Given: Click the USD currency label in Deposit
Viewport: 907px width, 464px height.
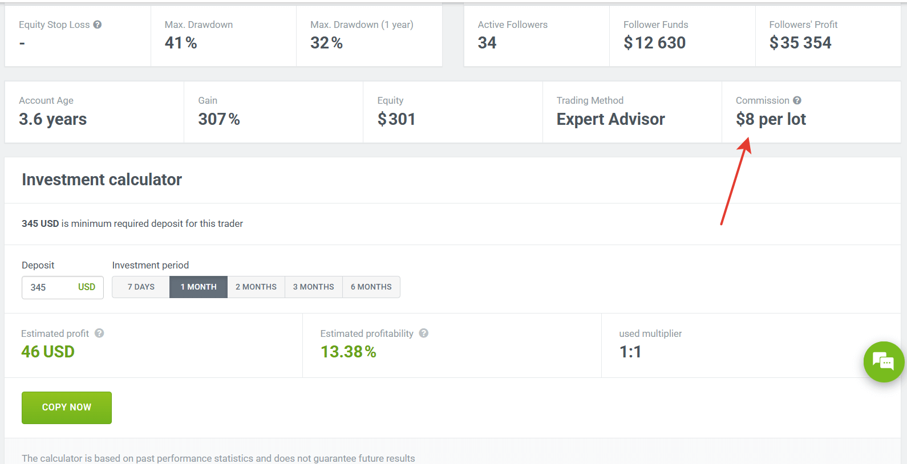Looking at the screenshot, I should tap(87, 287).
